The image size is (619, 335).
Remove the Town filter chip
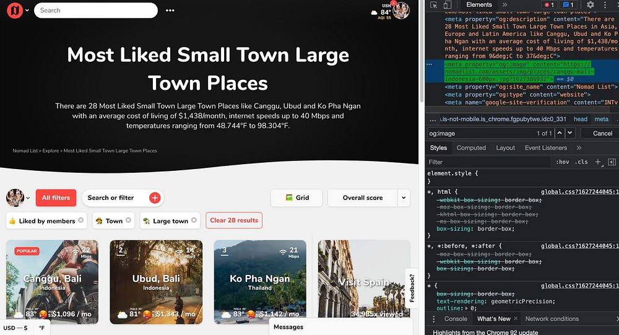[x=128, y=220]
